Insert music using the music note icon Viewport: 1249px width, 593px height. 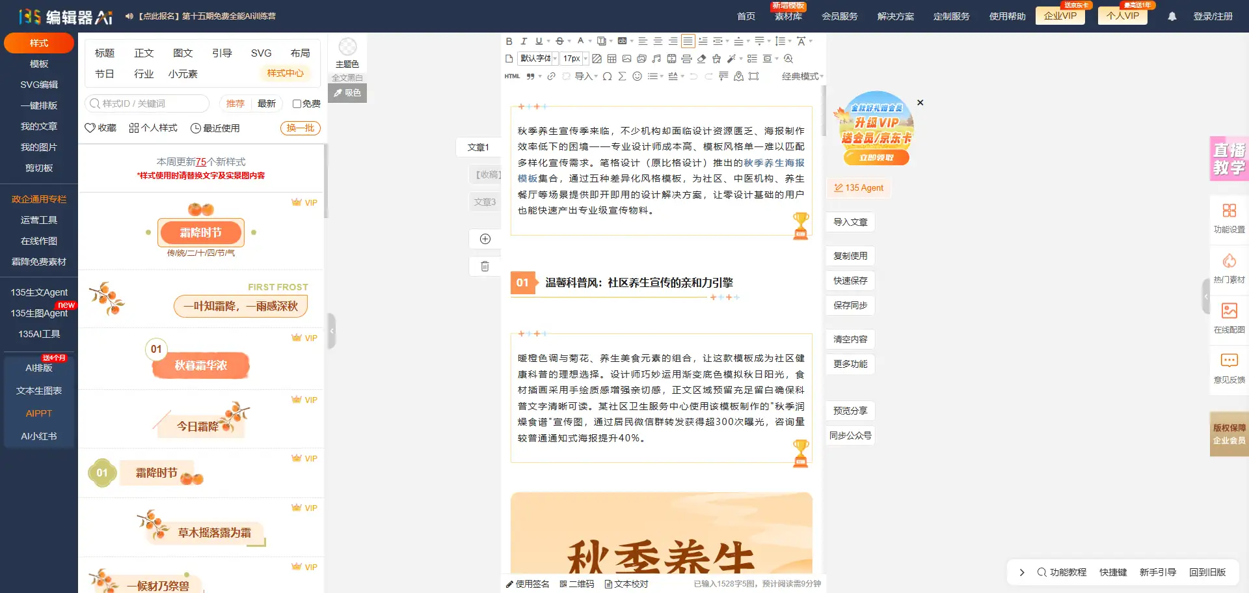657,59
